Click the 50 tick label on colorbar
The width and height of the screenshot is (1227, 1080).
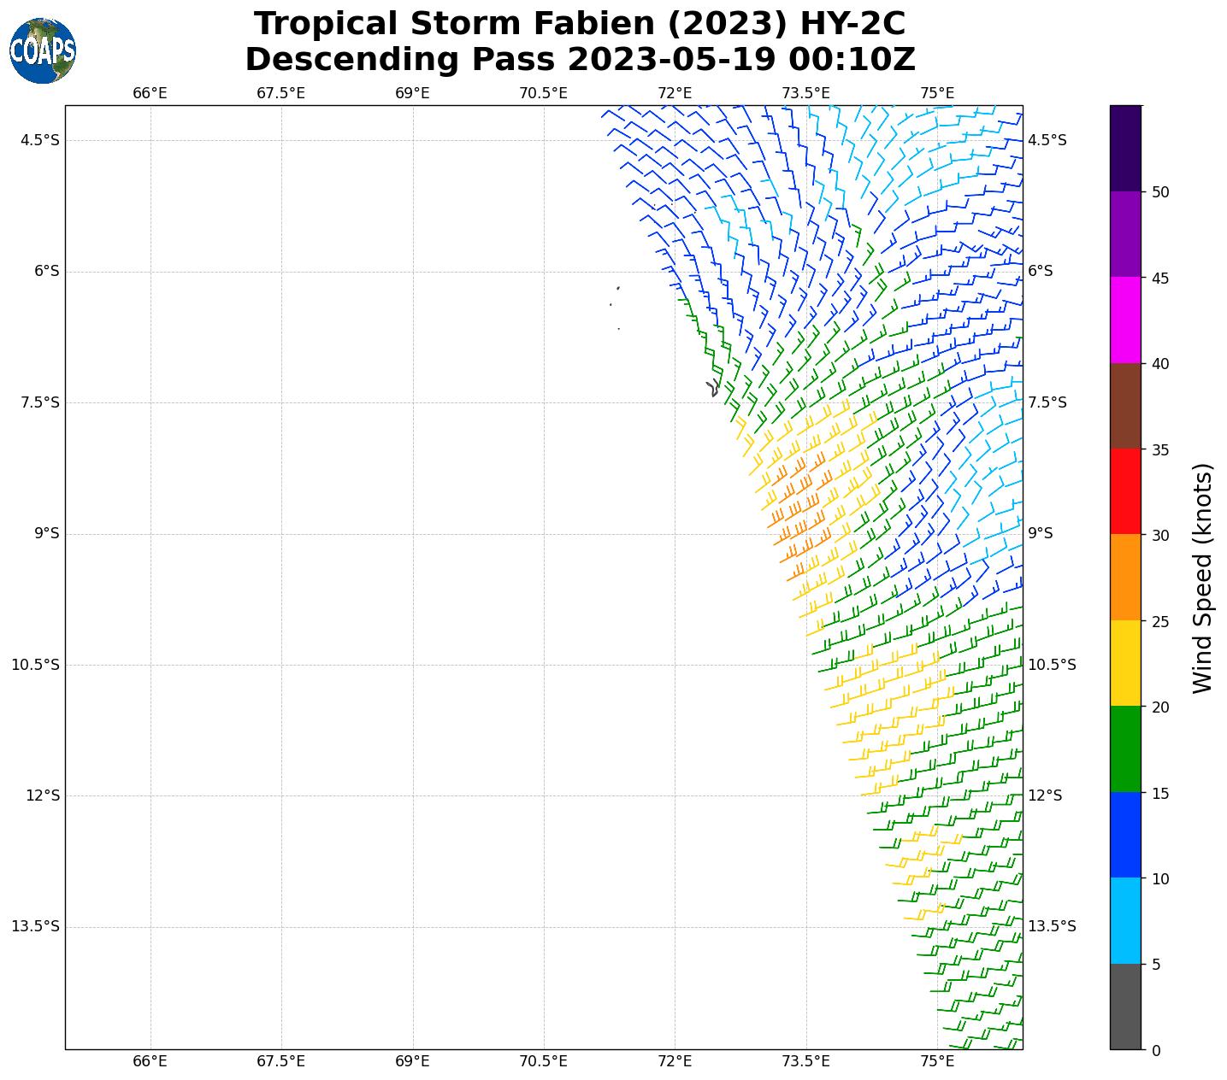coord(1160,192)
